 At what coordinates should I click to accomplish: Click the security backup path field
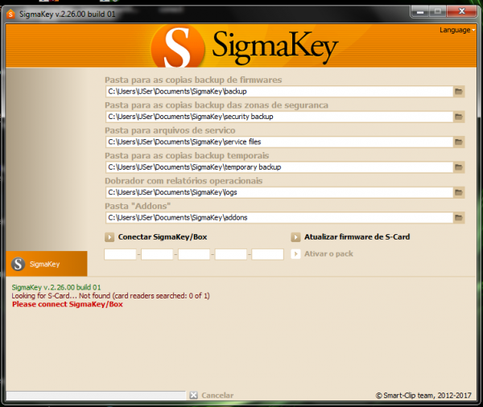coord(279,117)
